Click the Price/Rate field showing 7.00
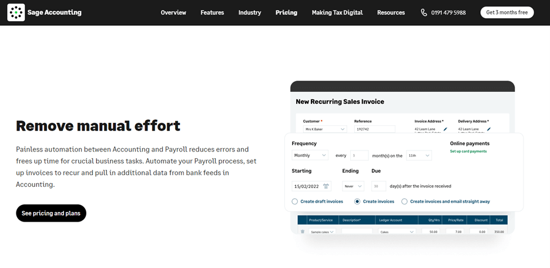The height and width of the screenshot is (268, 550). tap(455, 232)
